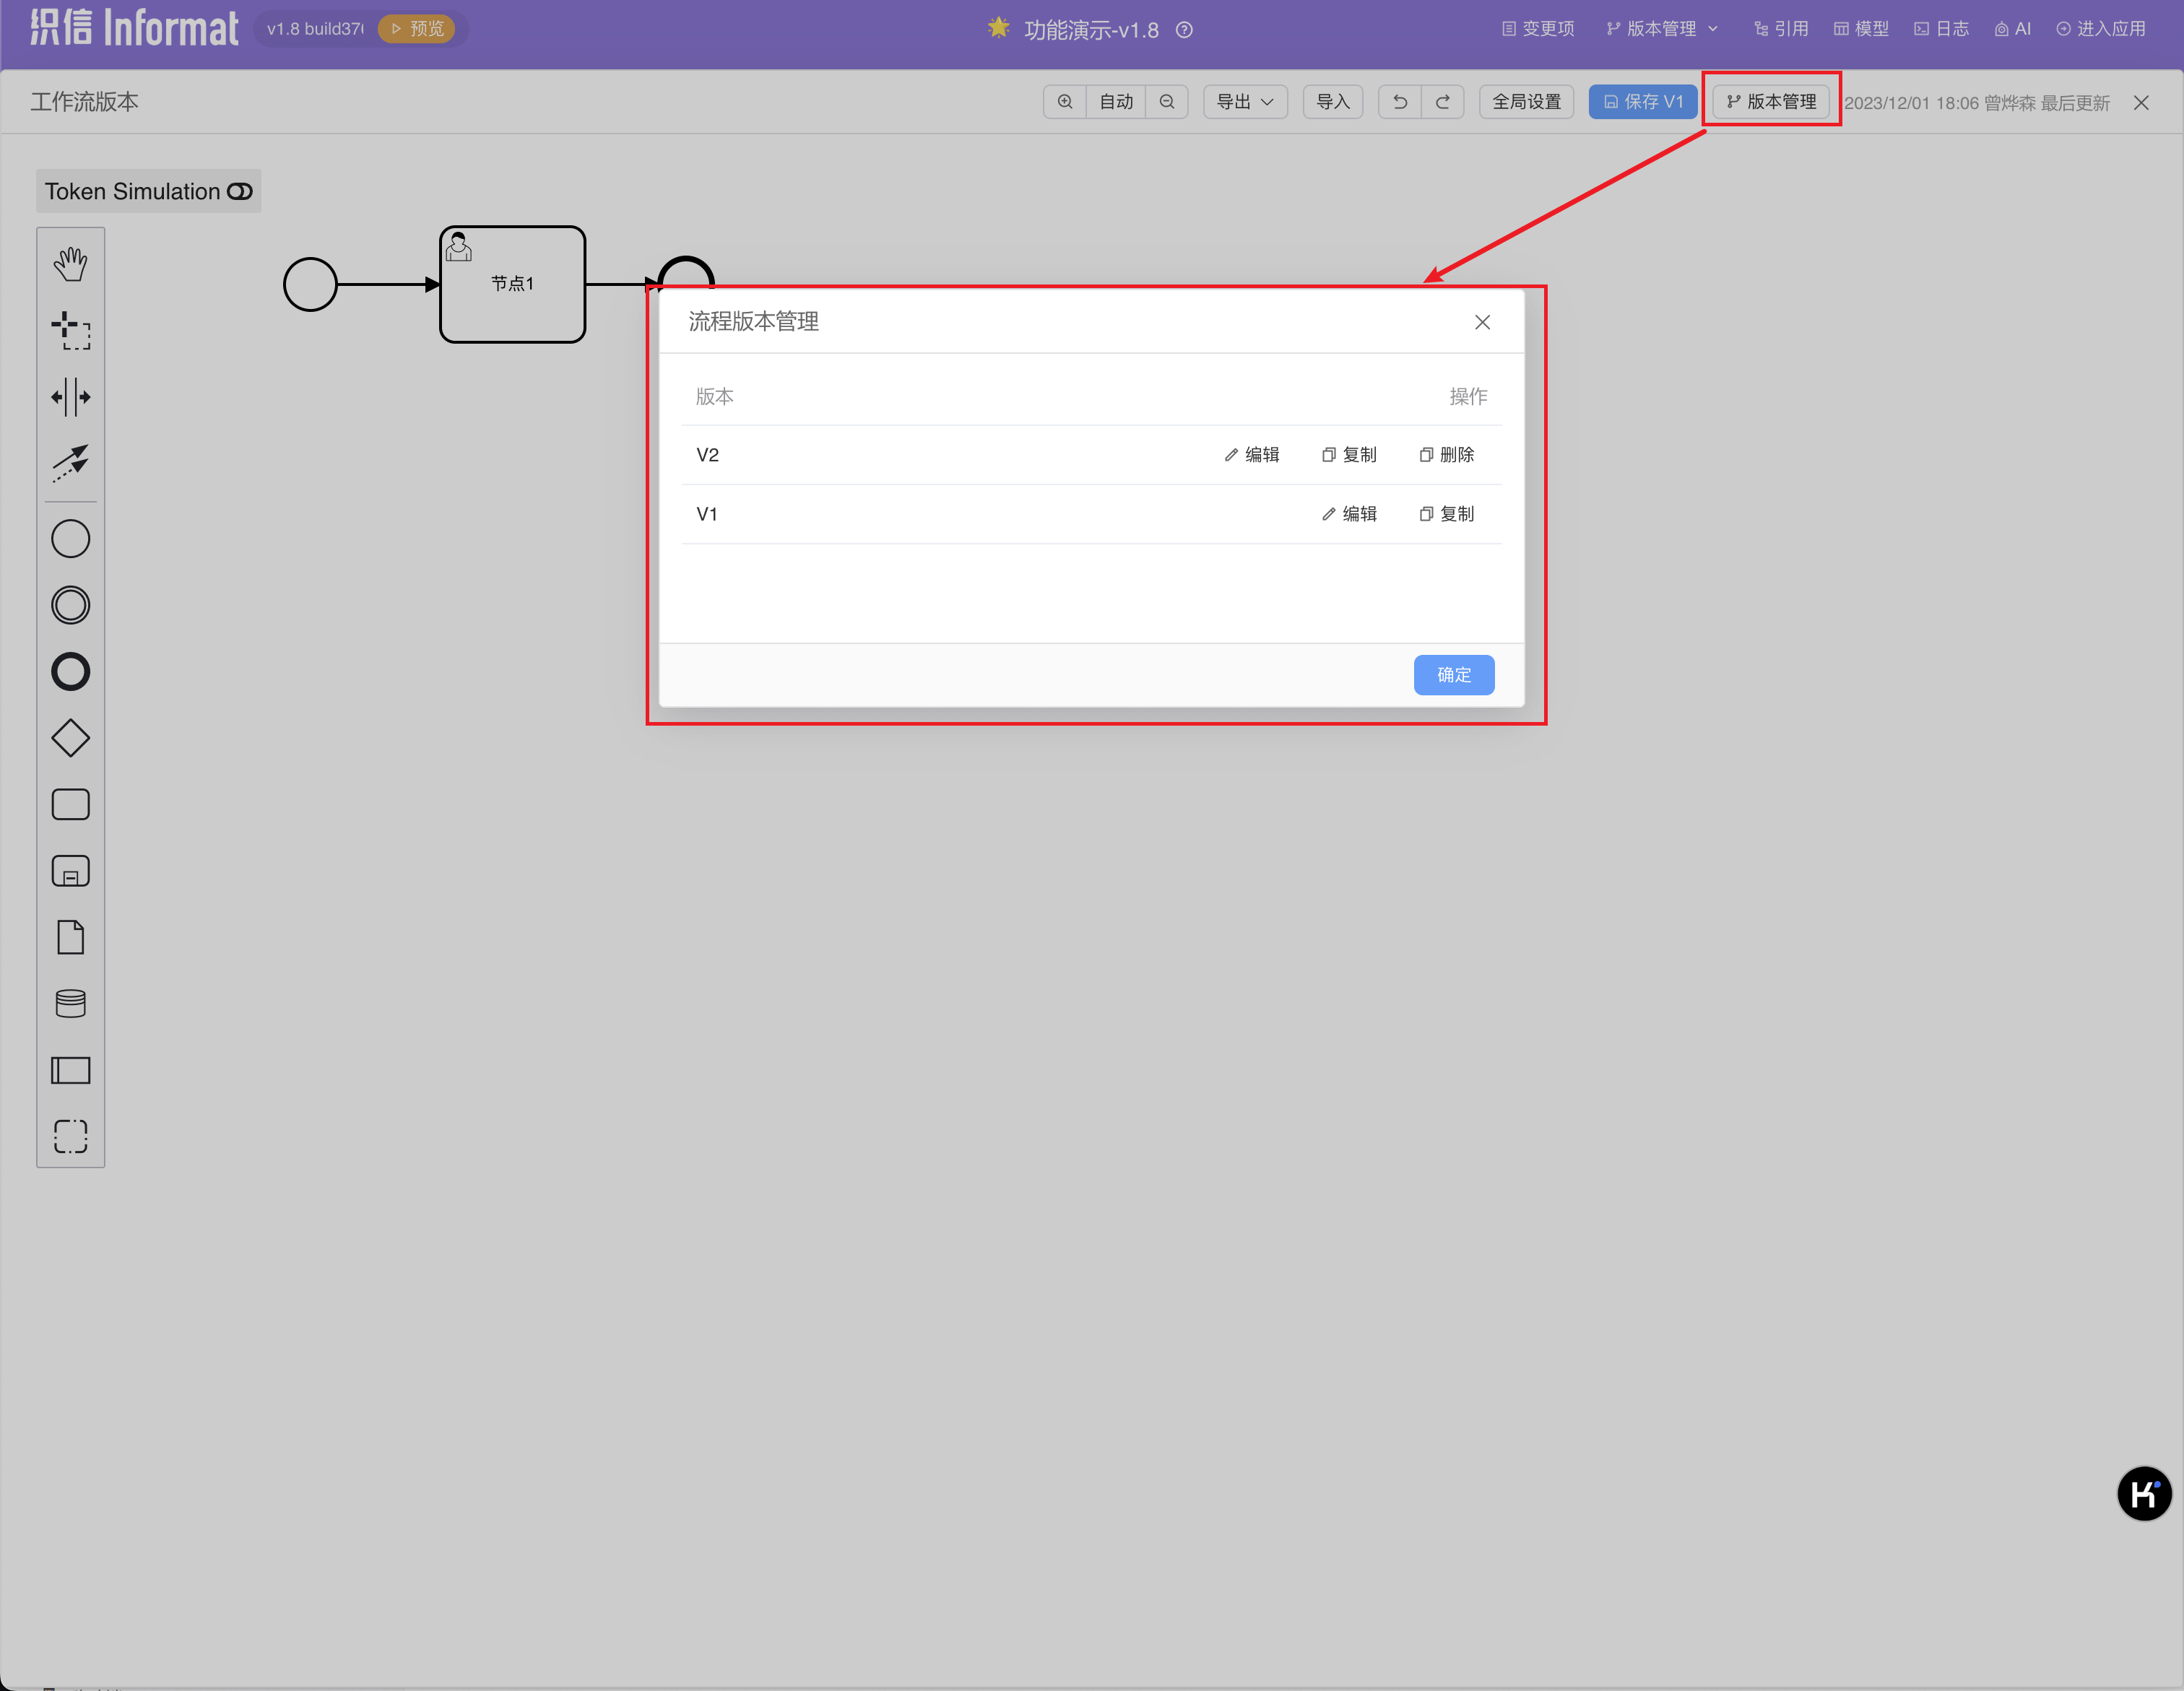Select the hand tool in the palette

(70, 264)
